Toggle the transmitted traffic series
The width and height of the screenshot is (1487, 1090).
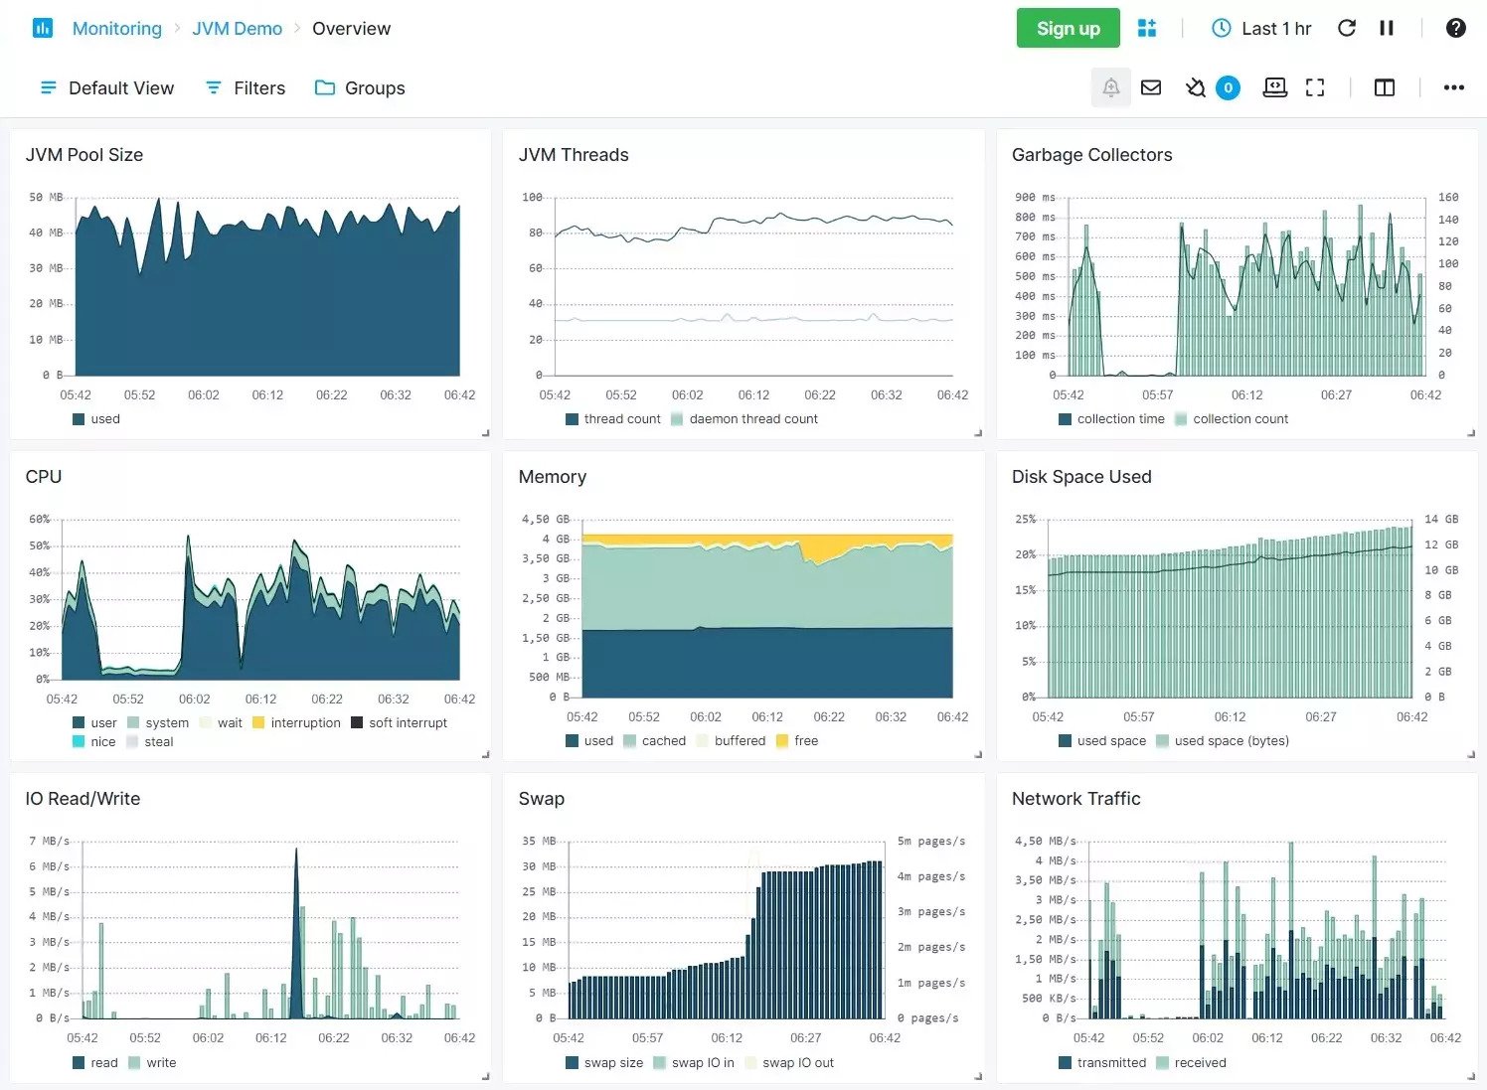tap(1102, 1063)
